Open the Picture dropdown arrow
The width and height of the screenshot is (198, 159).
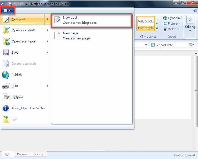coord(179,24)
